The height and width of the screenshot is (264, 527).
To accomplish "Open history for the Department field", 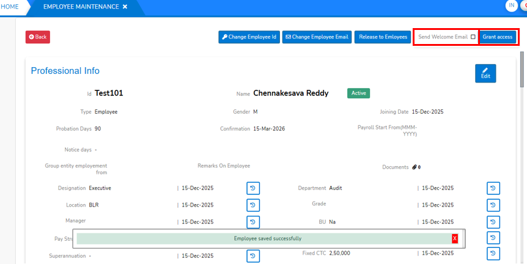I will (x=493, y=188).
